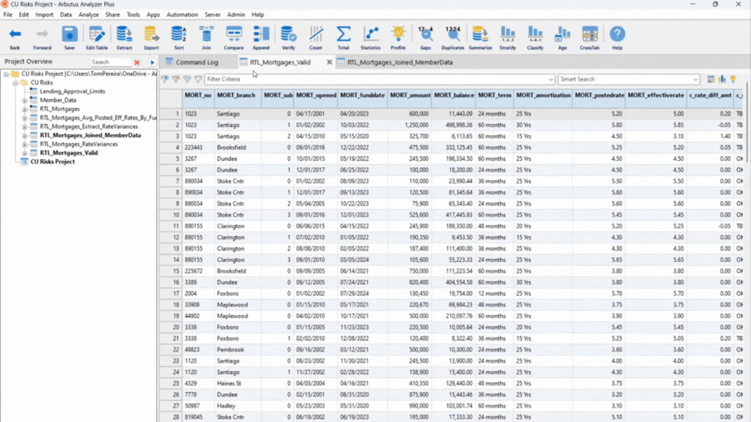Click the 1,250,000 amount cell
The width and height of the screenshot is (751, 422).
click(410, 125)
